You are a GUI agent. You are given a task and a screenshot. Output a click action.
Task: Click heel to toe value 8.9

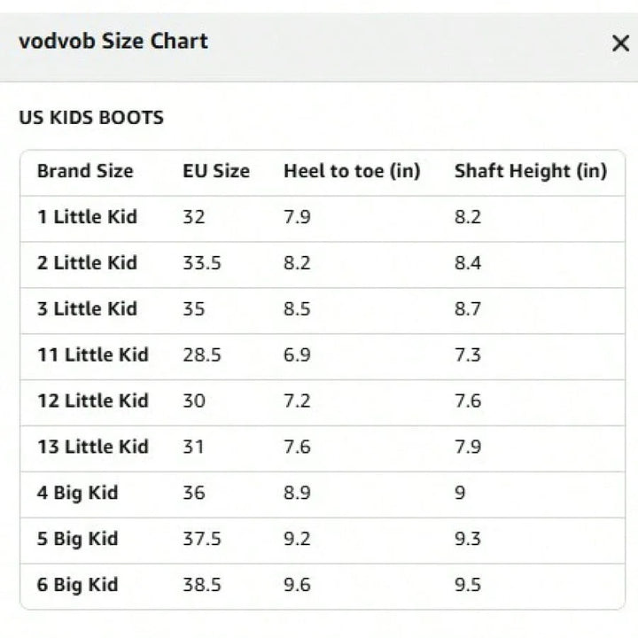click(x=297, y=494)
